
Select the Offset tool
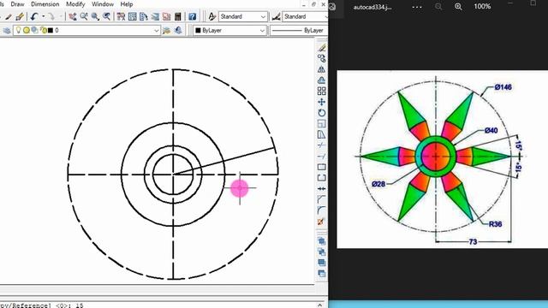[x=322, y=80]
